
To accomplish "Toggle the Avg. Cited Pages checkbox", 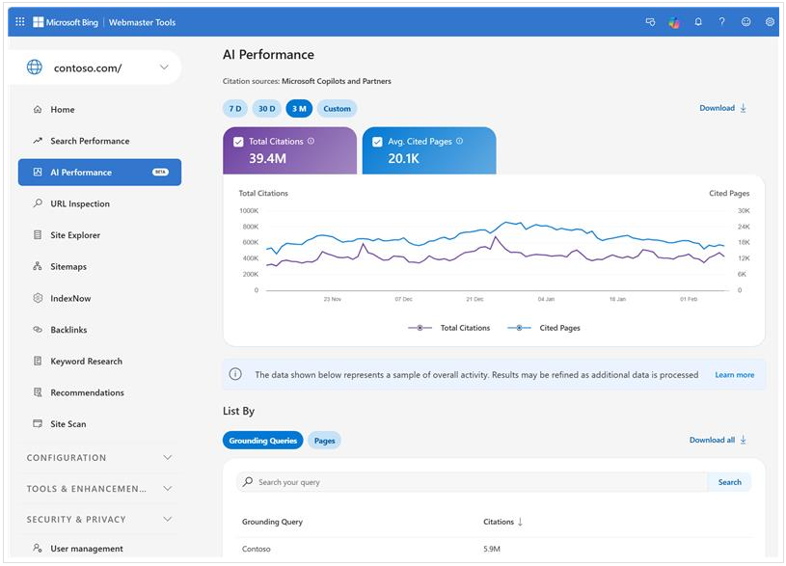I will point(377,142).
